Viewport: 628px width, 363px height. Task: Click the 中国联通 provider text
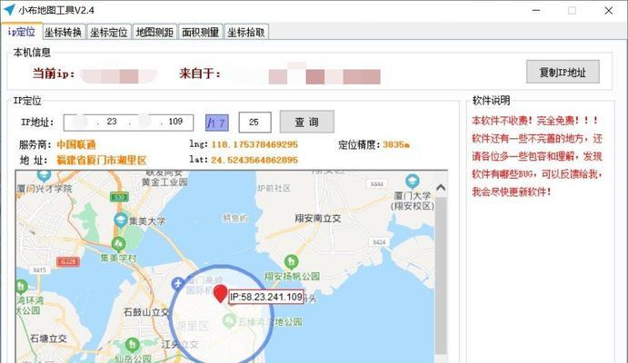coord(76,144)
